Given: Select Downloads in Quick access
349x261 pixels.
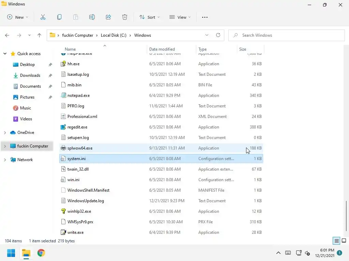Looking at the screenshot, I should pyautogui.click(x=30, y=75).
